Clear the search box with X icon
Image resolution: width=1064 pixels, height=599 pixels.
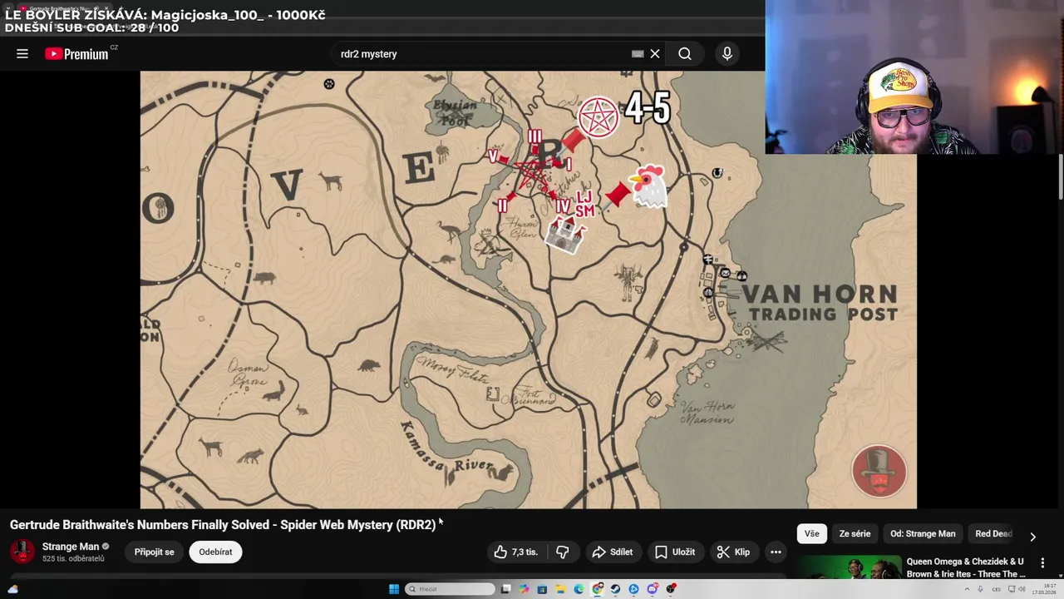[x=655, y=53]
